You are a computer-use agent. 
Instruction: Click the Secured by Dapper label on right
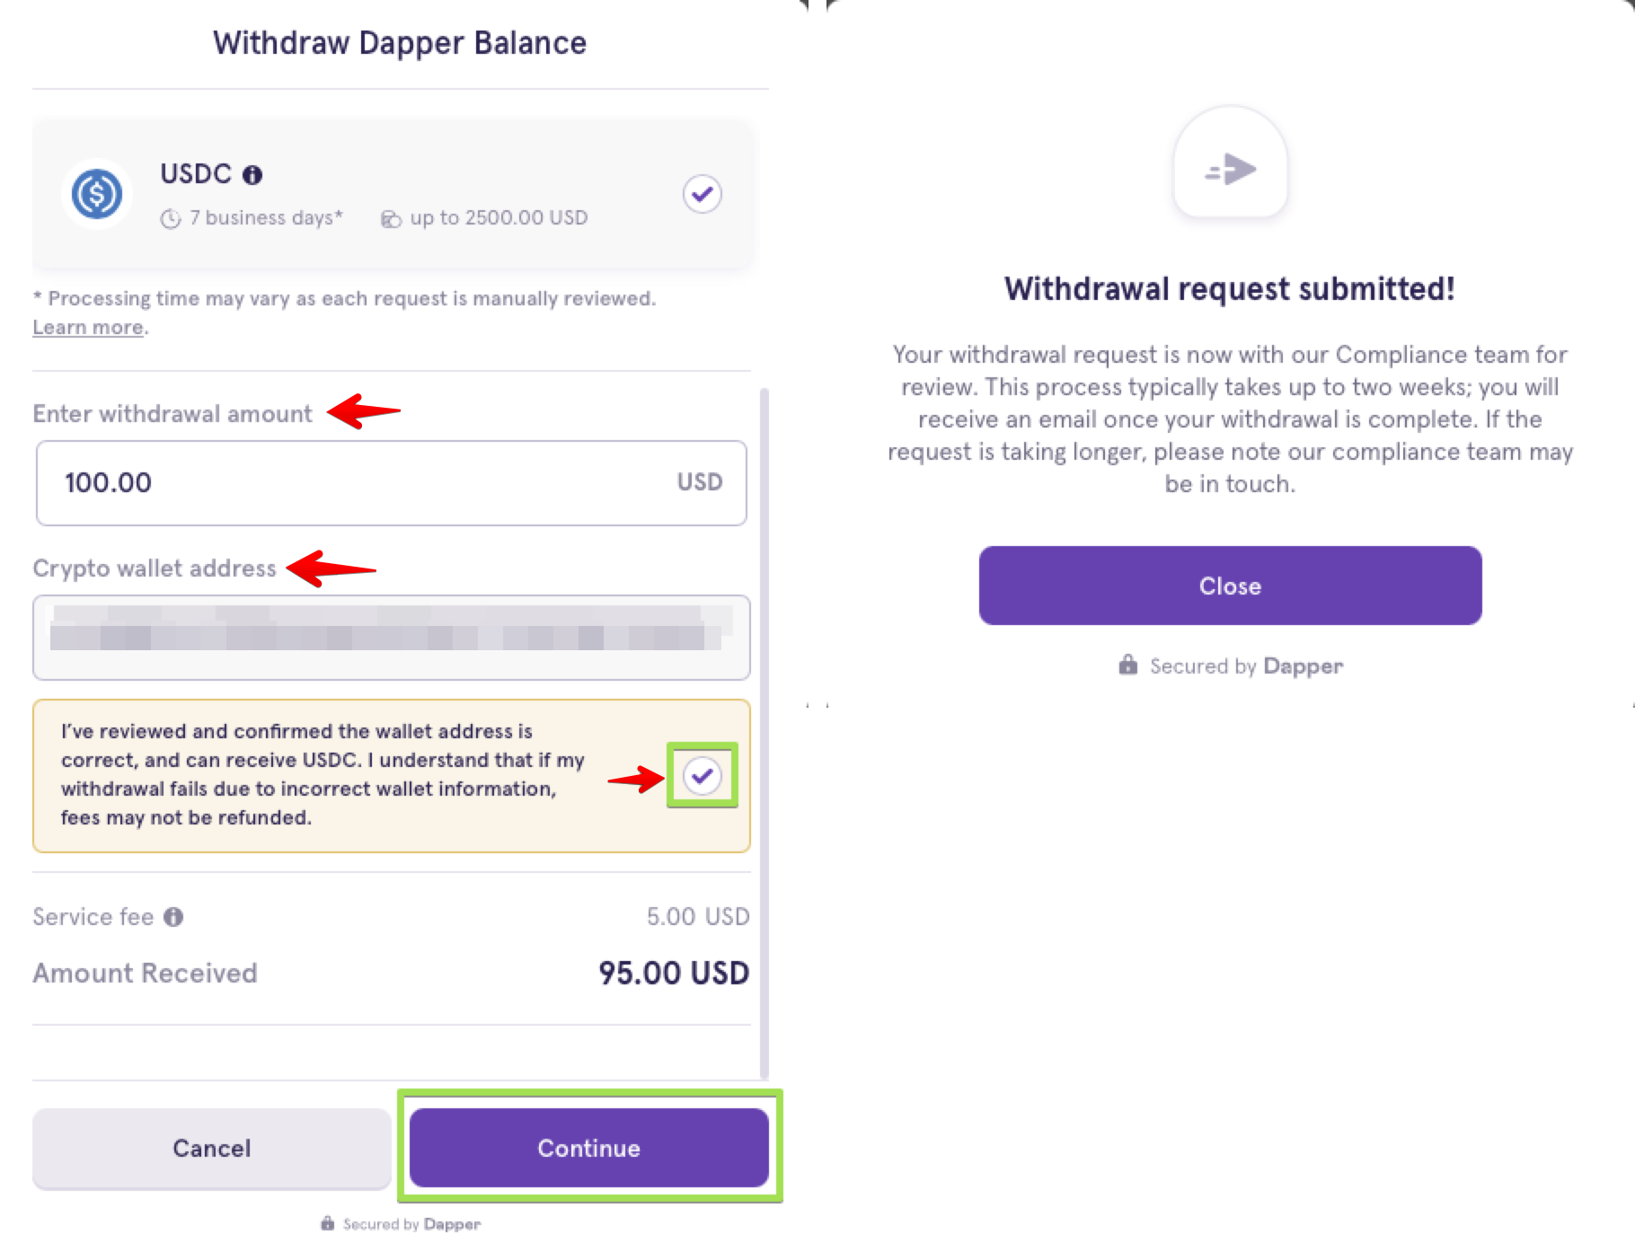click(x=1247, y=665)
